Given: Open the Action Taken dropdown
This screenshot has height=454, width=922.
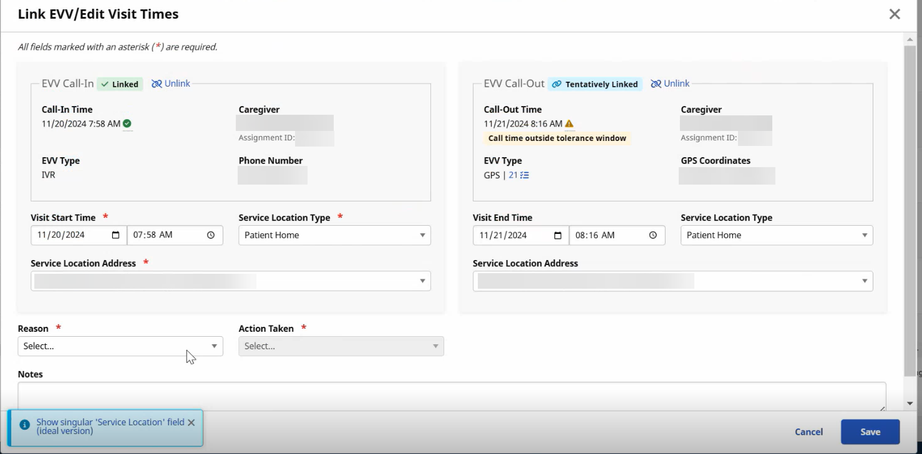Looking at the screenshot, I should pyautogui.click(x=341, y=346).
